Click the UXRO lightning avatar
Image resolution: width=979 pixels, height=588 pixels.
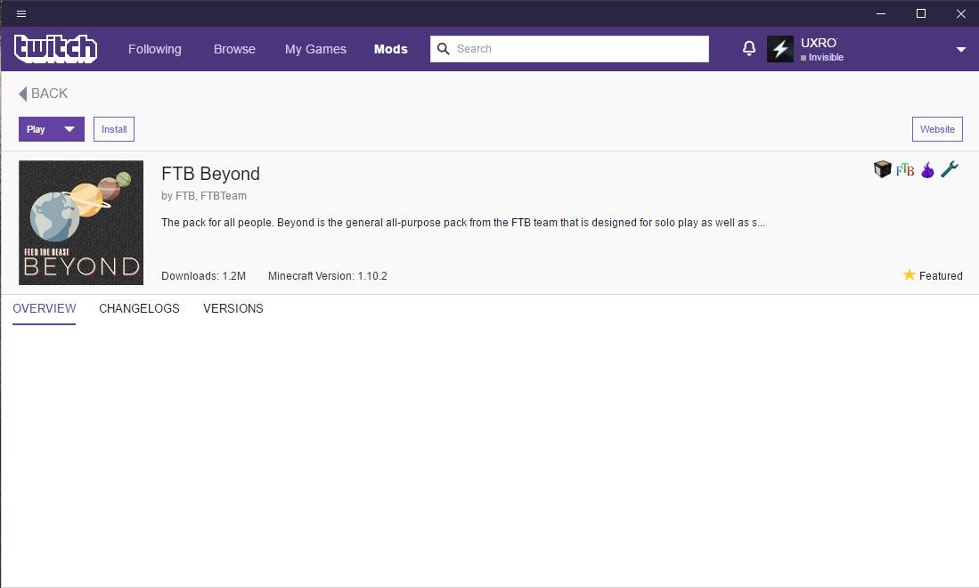pos(780,49)
